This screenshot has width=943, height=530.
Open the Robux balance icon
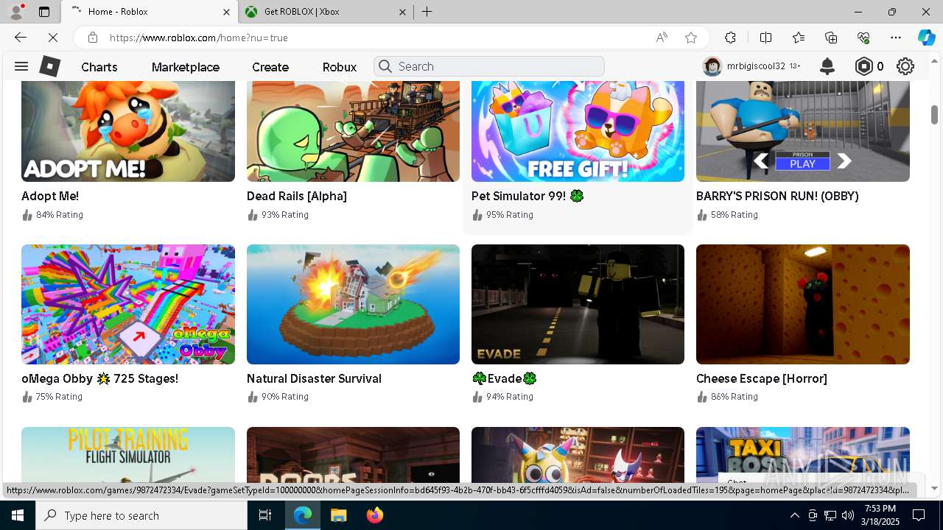pos(864,66)
